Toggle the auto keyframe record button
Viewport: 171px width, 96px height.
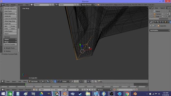click(x=114, y=90)
